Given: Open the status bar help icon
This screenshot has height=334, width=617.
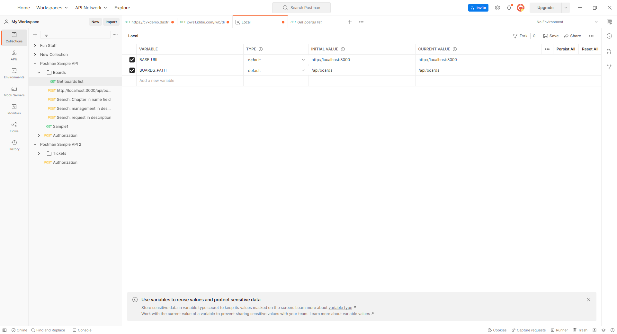Looking at the screenshot, I should [x=613, y=330].
